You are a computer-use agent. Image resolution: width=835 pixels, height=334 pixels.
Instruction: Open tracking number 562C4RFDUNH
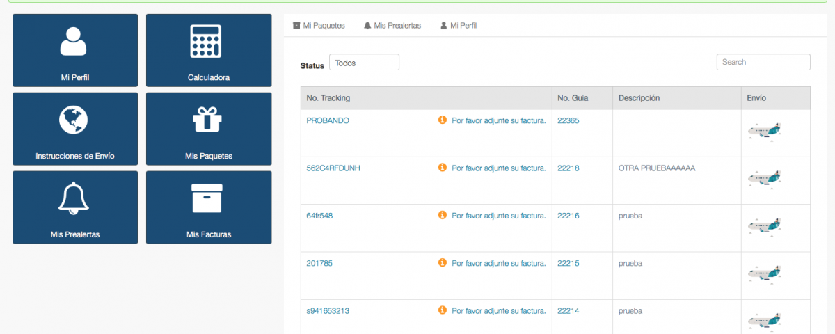333,168
